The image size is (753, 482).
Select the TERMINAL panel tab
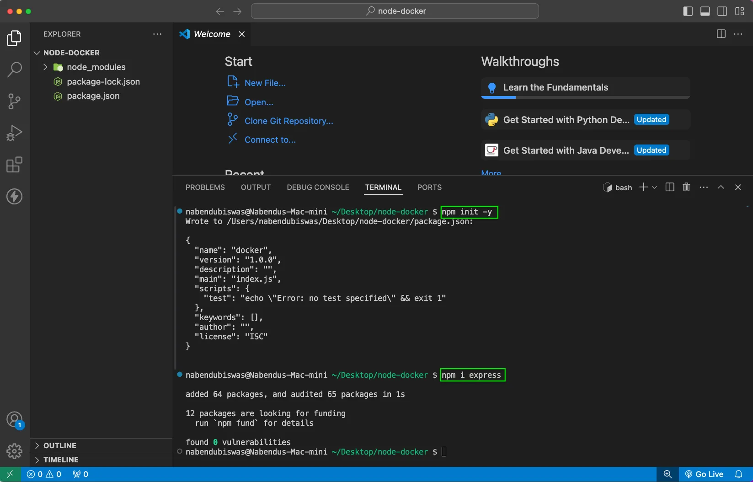click(383, 187)
